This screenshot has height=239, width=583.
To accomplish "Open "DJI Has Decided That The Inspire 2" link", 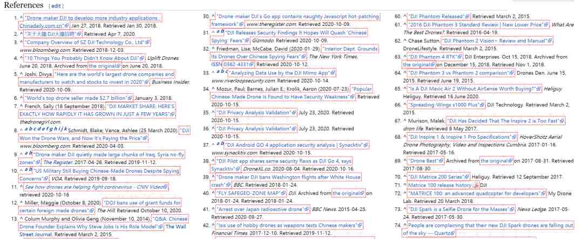I will (x=506, y=121).
